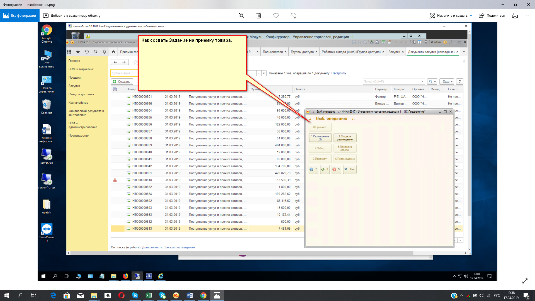The width and height of the screenshot is (535, 301).
Task: Open the search magnifier dropdown button
Action: (432, 81)
